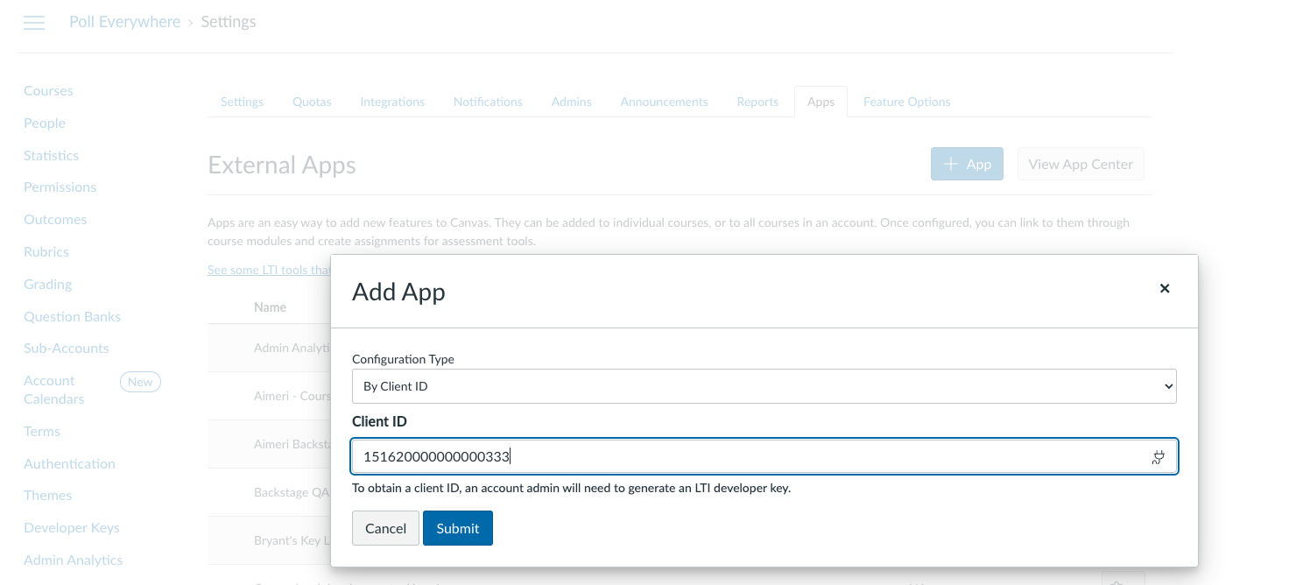Switch to the Reports tab
Viewport: 1303px width, 585px height.
757,102
